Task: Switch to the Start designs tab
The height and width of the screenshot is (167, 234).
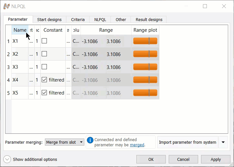Action: click(49, 20)
